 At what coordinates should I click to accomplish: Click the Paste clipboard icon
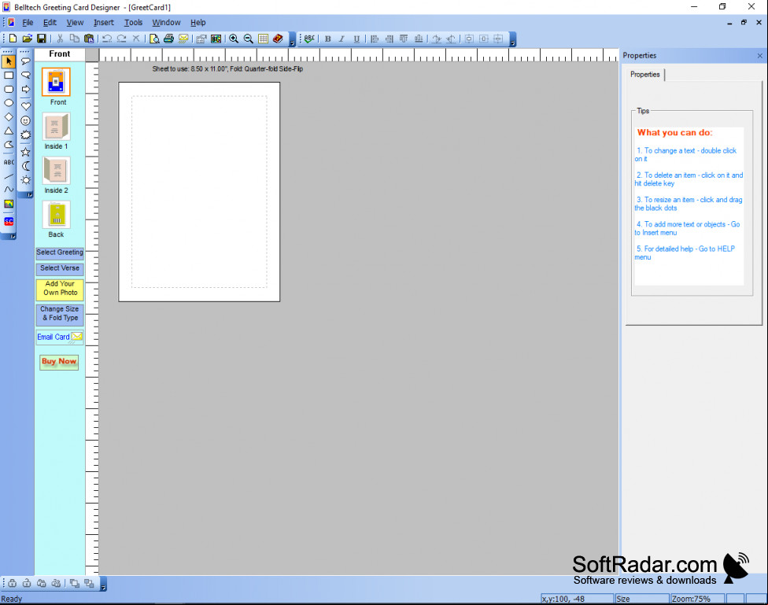coord(89,39)
